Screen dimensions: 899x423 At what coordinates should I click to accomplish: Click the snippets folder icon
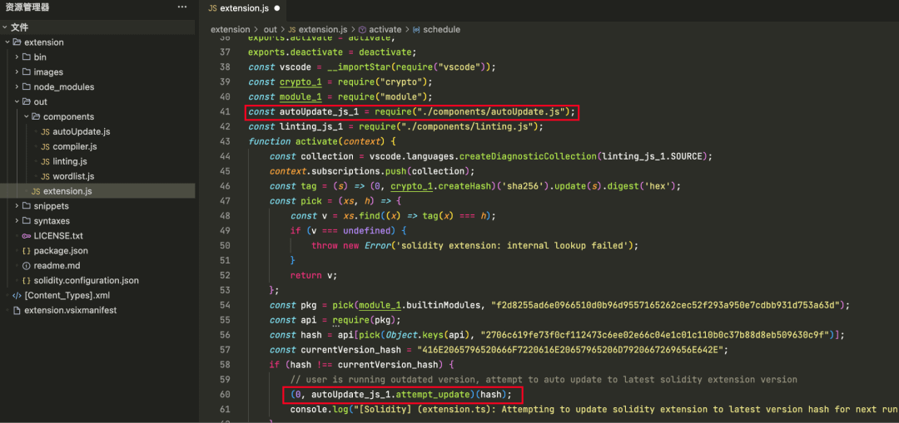point(27,206)
